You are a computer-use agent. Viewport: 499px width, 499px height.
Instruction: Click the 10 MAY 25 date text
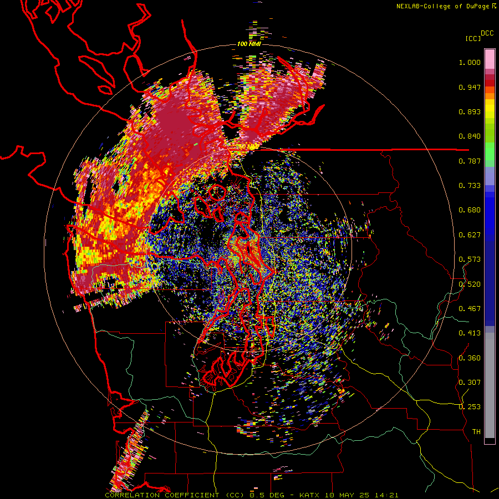click(346, 495)
